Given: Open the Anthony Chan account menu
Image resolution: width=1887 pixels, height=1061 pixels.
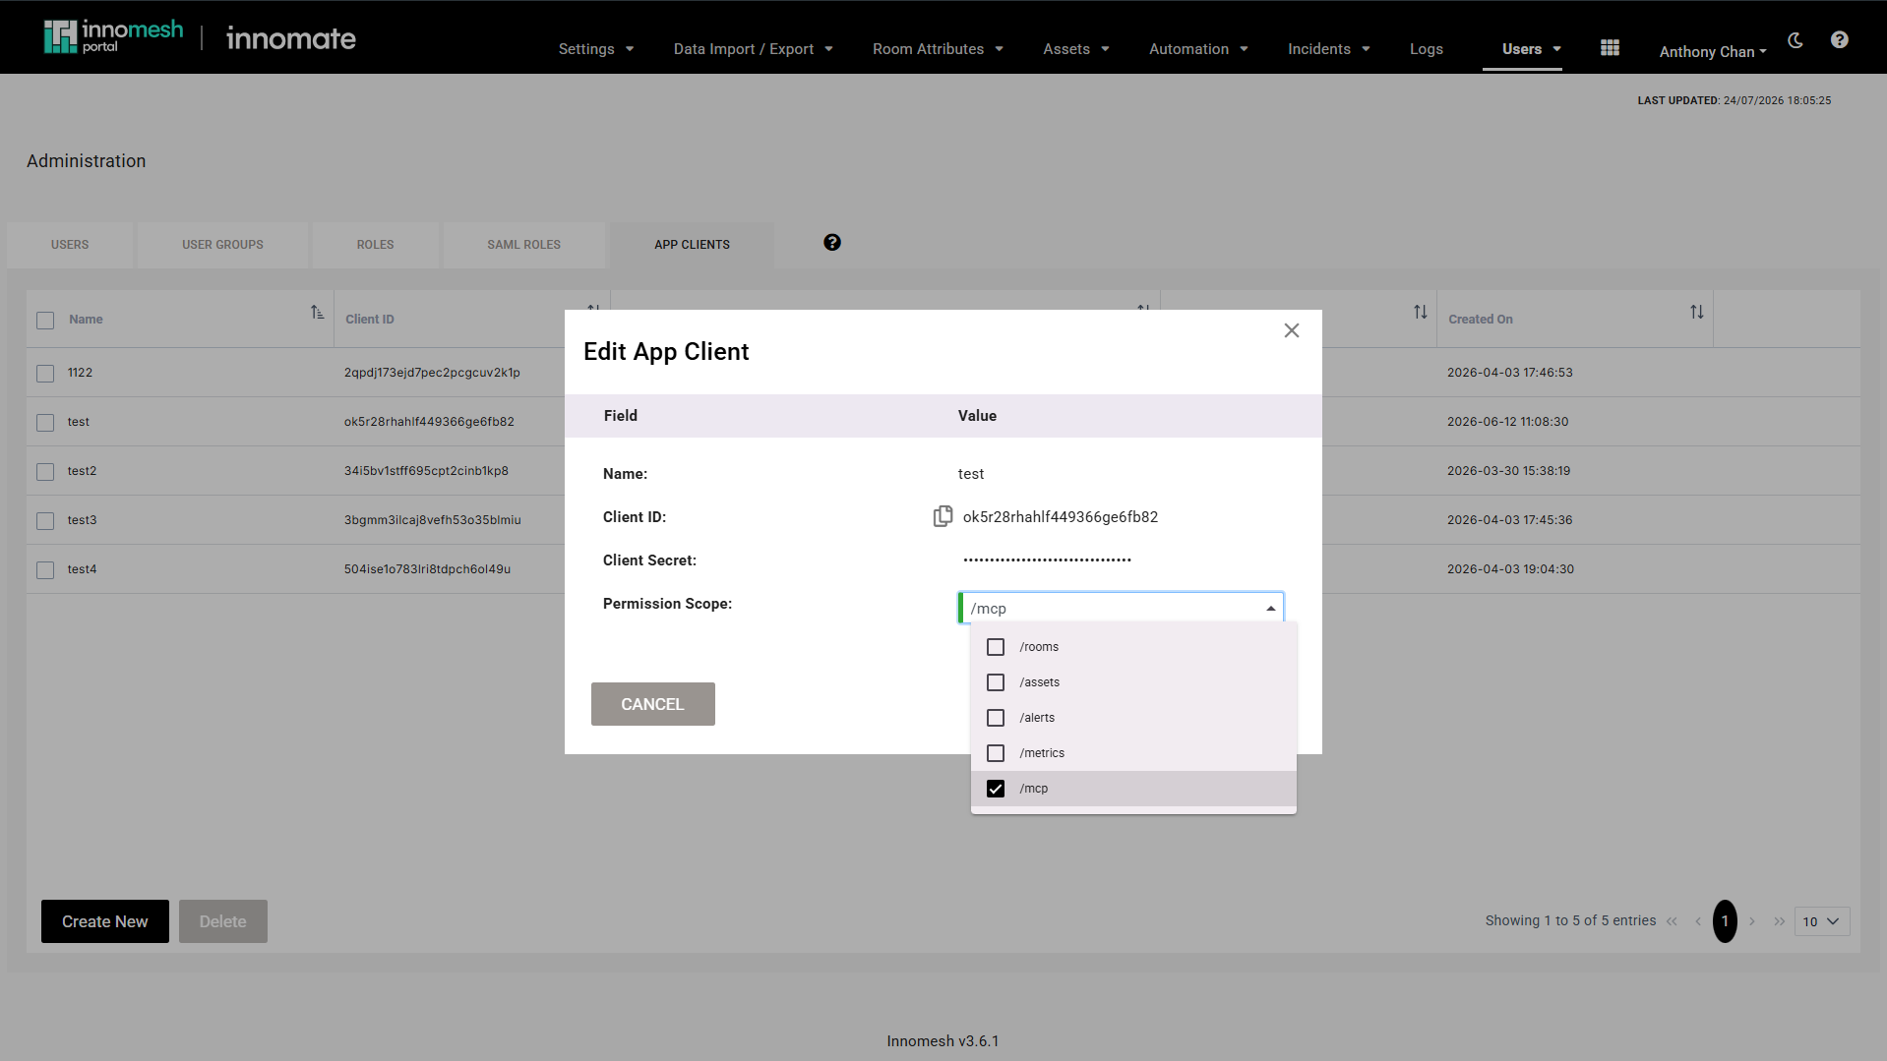Looking at the screenshot, I should coord(1713,51).
